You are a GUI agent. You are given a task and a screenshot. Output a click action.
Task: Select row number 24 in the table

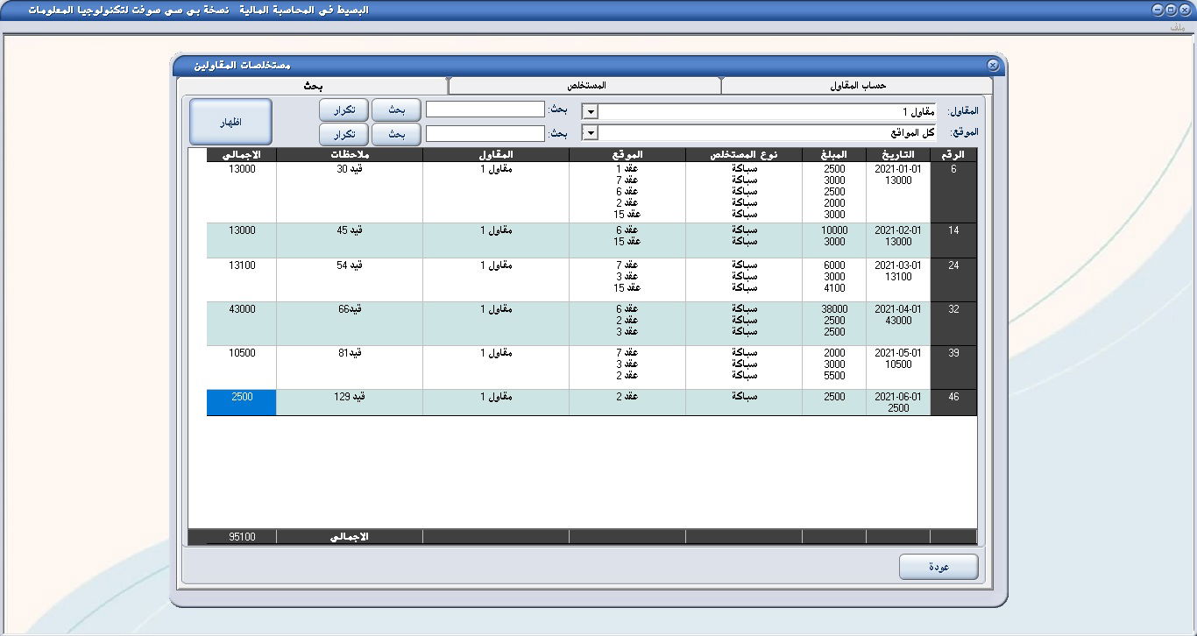pos(953,265)
